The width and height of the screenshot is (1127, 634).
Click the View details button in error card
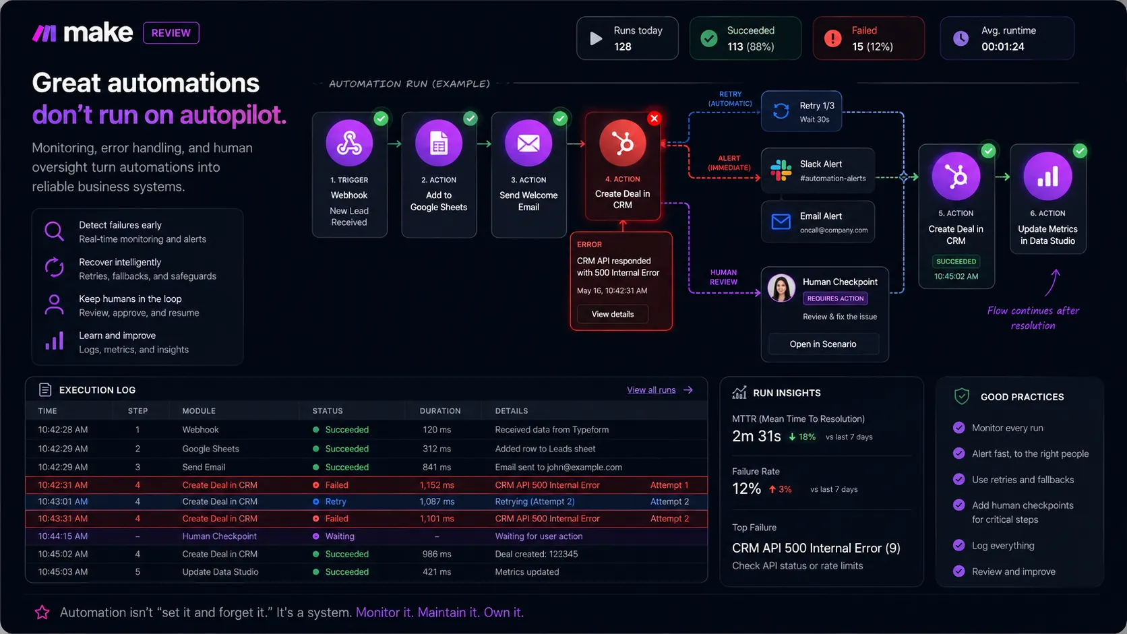click(x=613, y=314)
